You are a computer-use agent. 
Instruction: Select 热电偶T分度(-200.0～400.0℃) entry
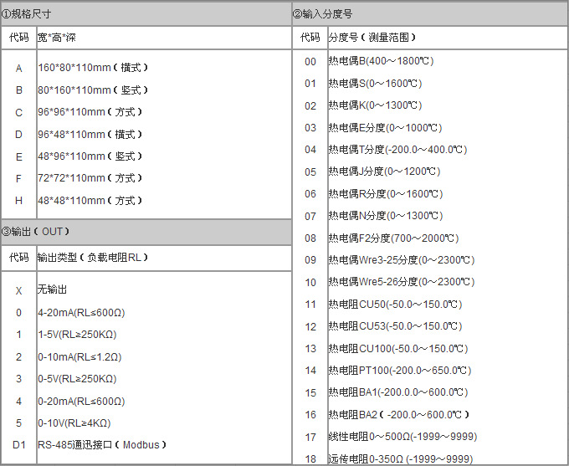coord(397,150)
